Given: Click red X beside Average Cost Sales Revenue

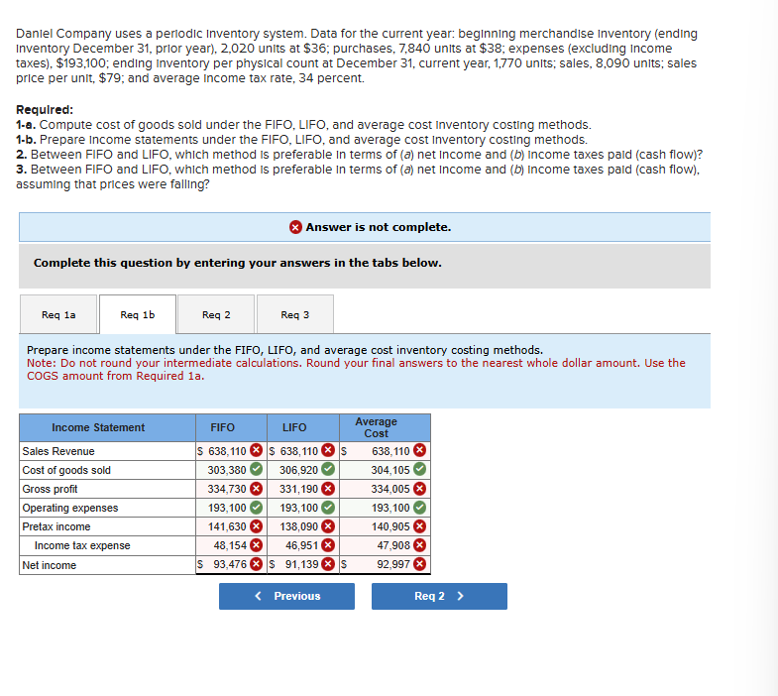Looking at the screenshot, I should click(x=420, y=450).
